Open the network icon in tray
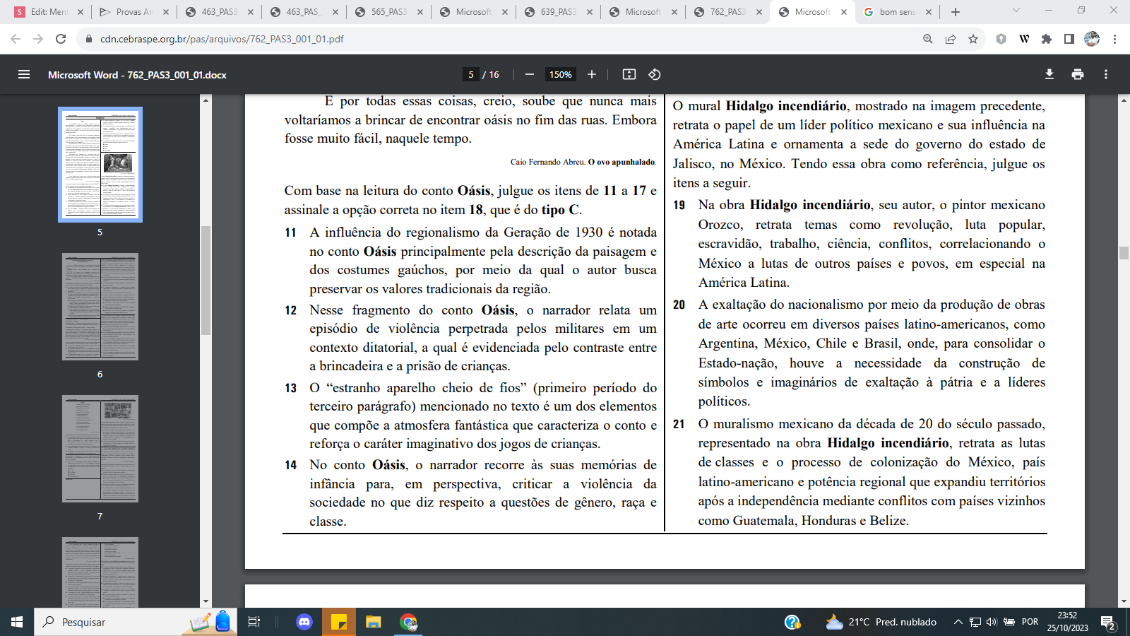1130x636 pixels. (975, 622)
